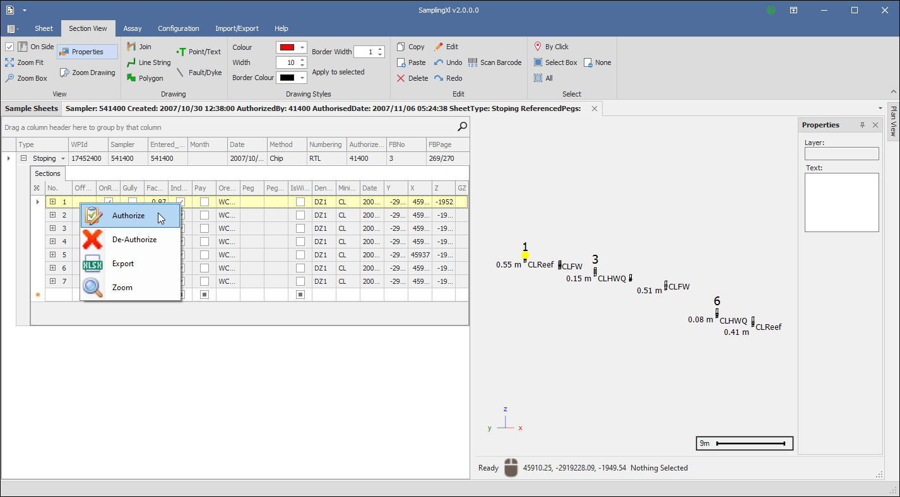Select the Polygon drawing tool
This screenshot has height=497, width=900.
point(145,78)
